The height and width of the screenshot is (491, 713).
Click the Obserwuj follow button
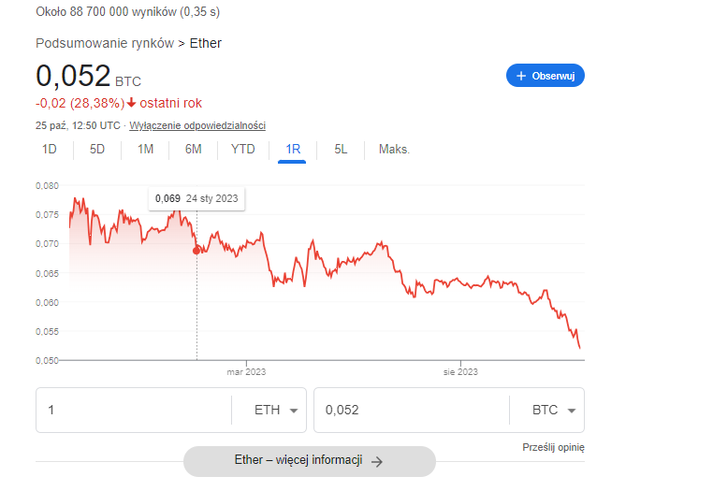(x=546, y=76)
